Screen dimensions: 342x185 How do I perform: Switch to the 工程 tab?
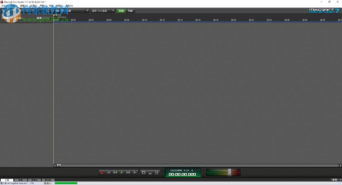pos(7,180)
